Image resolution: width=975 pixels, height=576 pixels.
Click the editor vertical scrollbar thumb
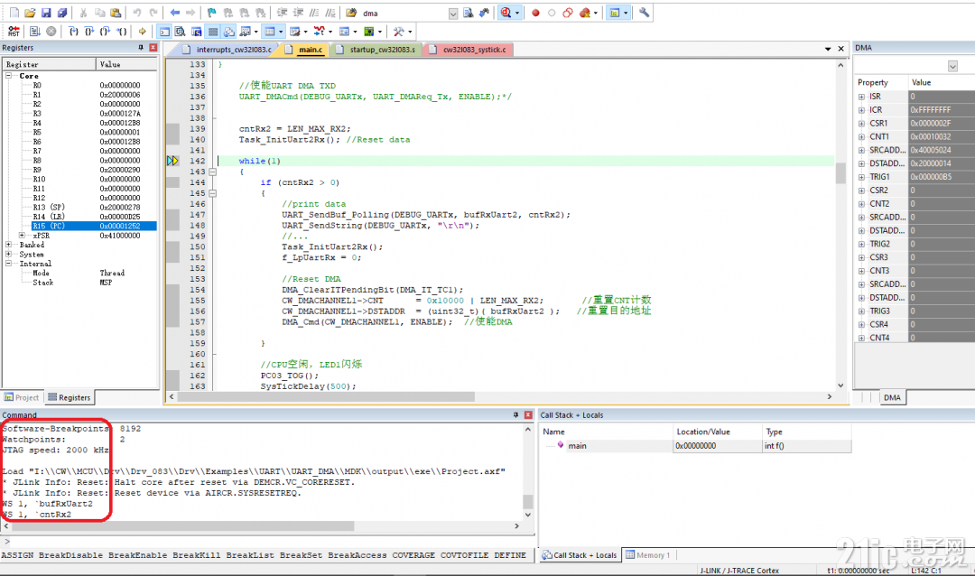(x=840, y=173)
